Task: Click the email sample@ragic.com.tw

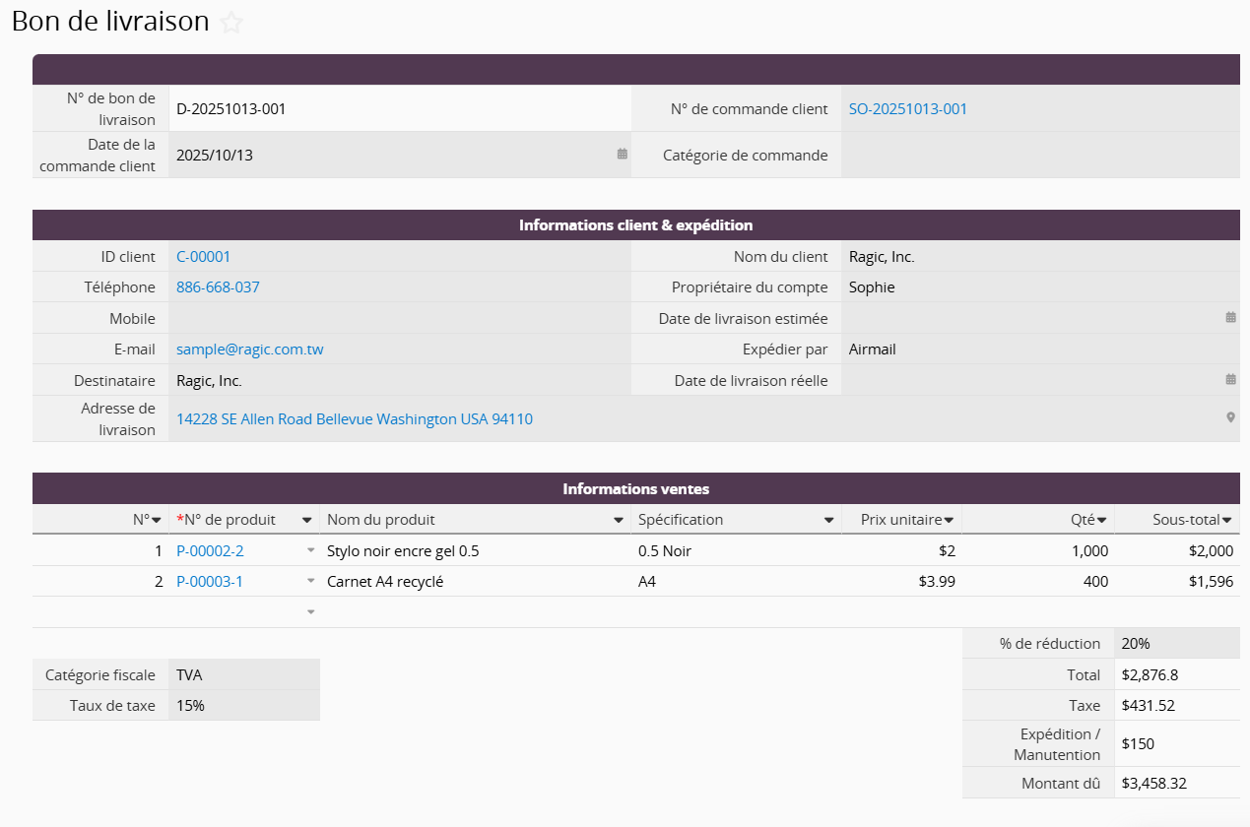Action: (249, 350)
